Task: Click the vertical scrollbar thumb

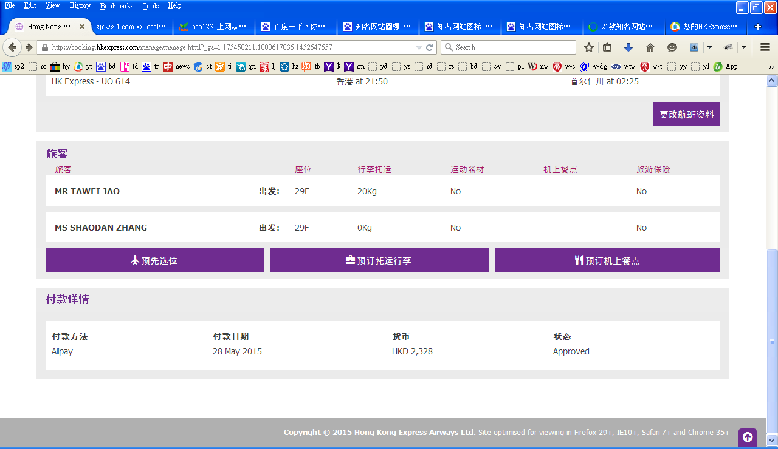Action: tap(772, 340)
